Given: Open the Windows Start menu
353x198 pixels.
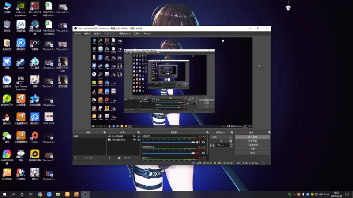Looking at the screenshot, I should coord(4,194).
